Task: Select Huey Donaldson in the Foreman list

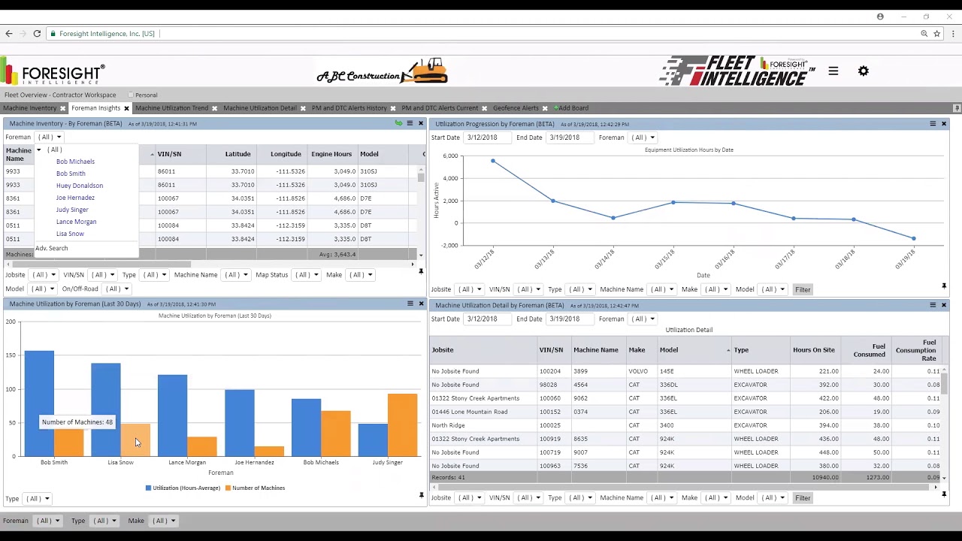Action: point(80,186)
